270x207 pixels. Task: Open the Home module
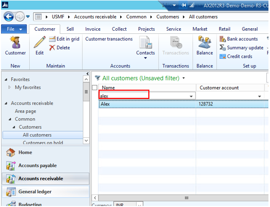pos(46,153)
